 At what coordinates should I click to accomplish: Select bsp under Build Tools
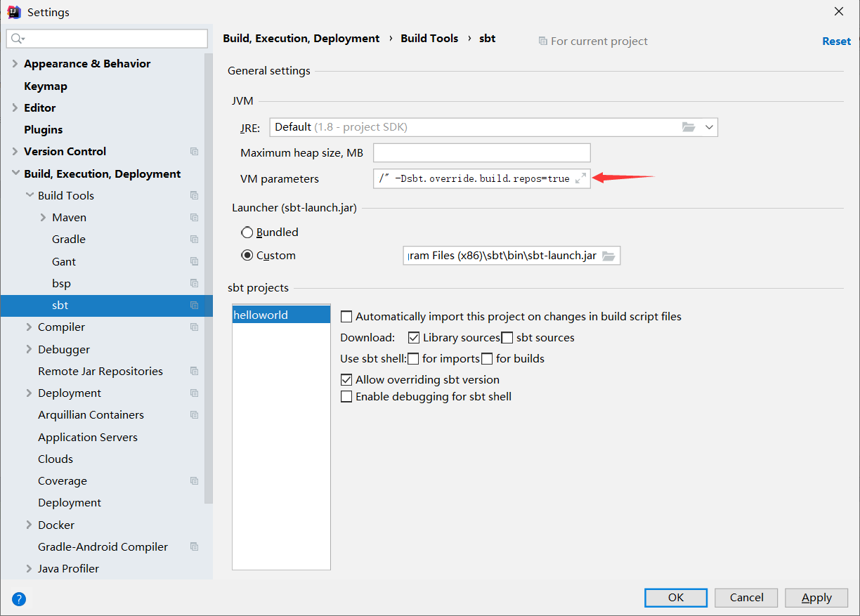pyautogui.click(x=61, y=284)
